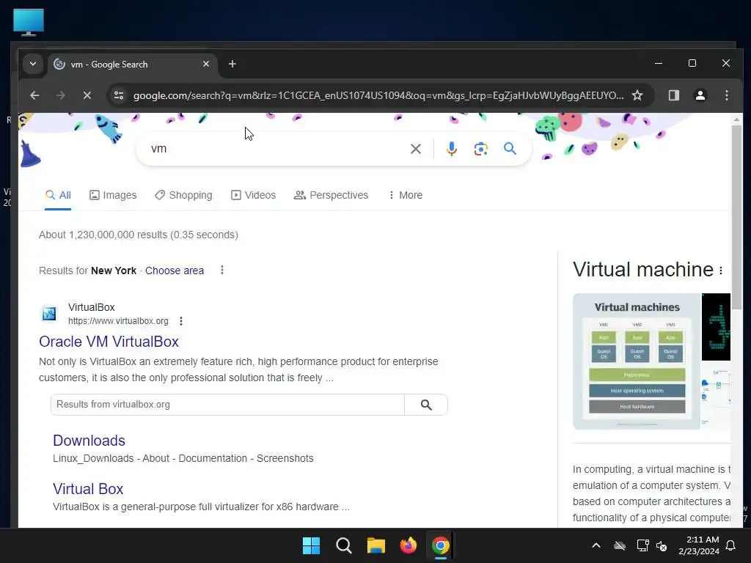
Task: Stop loading the page
Action: coord(87,95)
